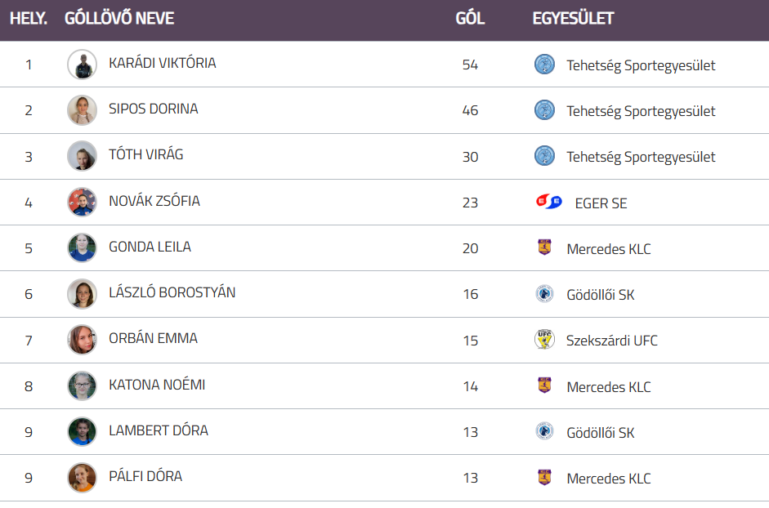Image resolution: width=769 pixels, height=508 pixels.
Task: Click Mercedes KLC logo in Gonda Leila row
Action: (x=544, y=247)
